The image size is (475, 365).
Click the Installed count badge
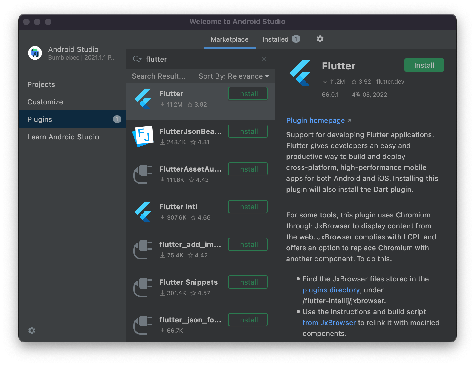(296, 39)
